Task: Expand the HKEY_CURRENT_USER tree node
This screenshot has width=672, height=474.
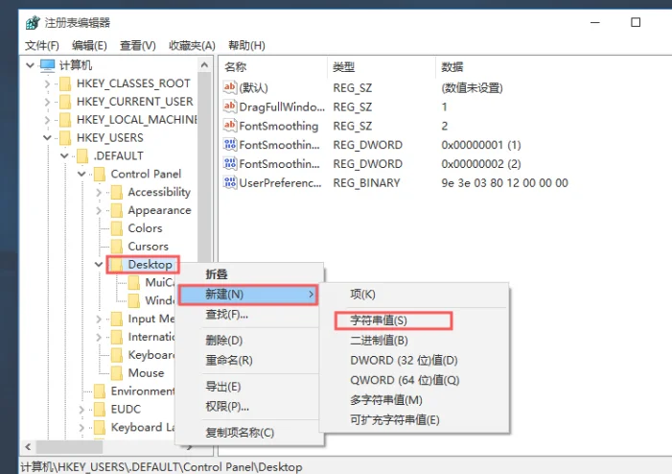Action: click(47, 102)
